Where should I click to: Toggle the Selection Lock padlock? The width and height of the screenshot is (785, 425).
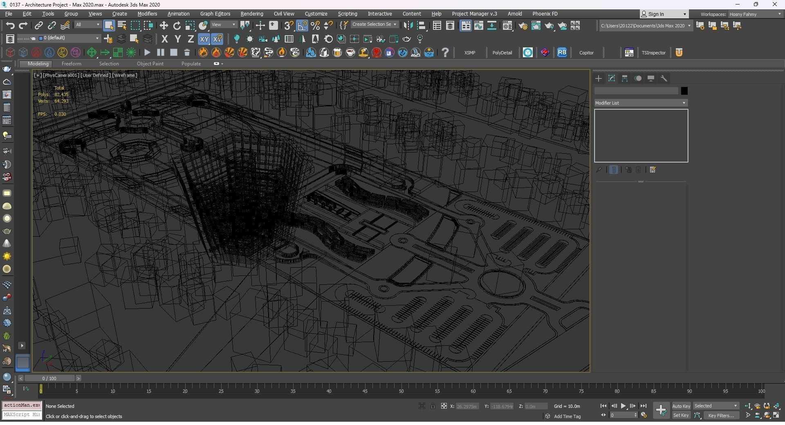(433, 406)
